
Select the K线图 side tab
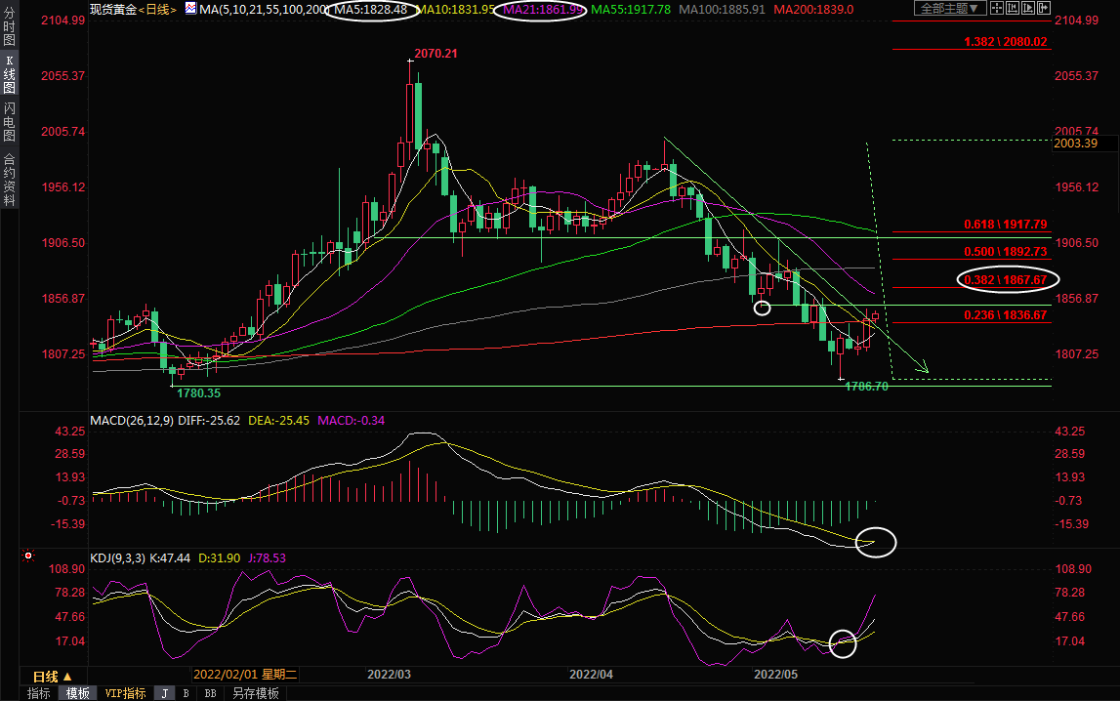pyautogui.click(x=9, y=74)
